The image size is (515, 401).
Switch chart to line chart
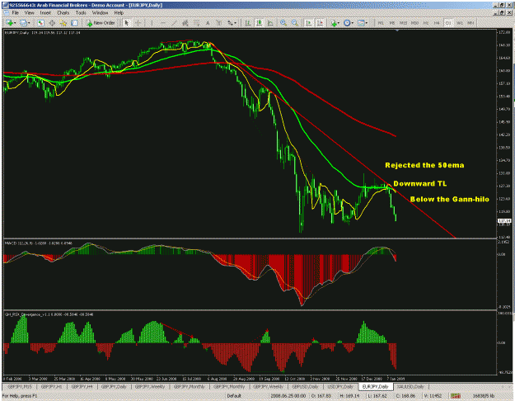(x=270, y=23)
